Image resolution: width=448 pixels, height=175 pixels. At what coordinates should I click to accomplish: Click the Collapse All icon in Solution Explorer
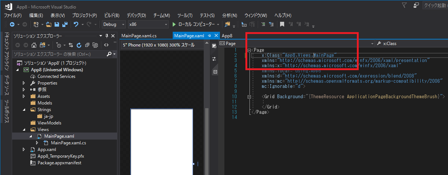click(x=87, y=45)
